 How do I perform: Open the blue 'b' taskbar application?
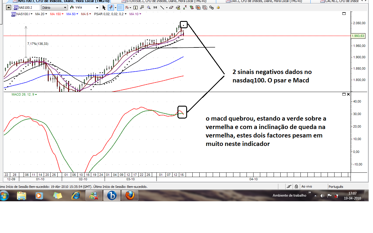tap(112, 196)
